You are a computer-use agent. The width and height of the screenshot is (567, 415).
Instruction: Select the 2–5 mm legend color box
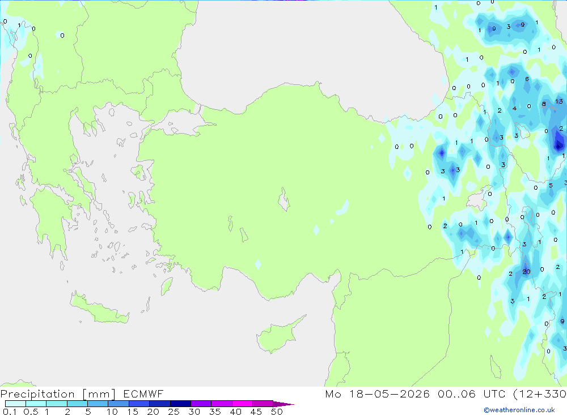(77, 404)
